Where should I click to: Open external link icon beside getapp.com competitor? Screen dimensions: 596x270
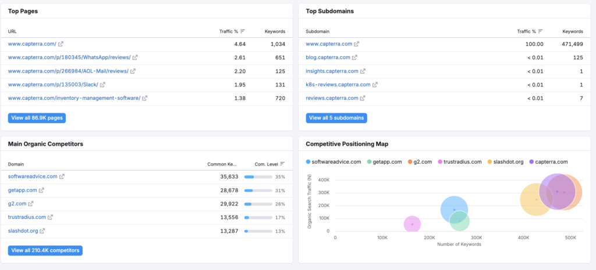tap(41, 190)
